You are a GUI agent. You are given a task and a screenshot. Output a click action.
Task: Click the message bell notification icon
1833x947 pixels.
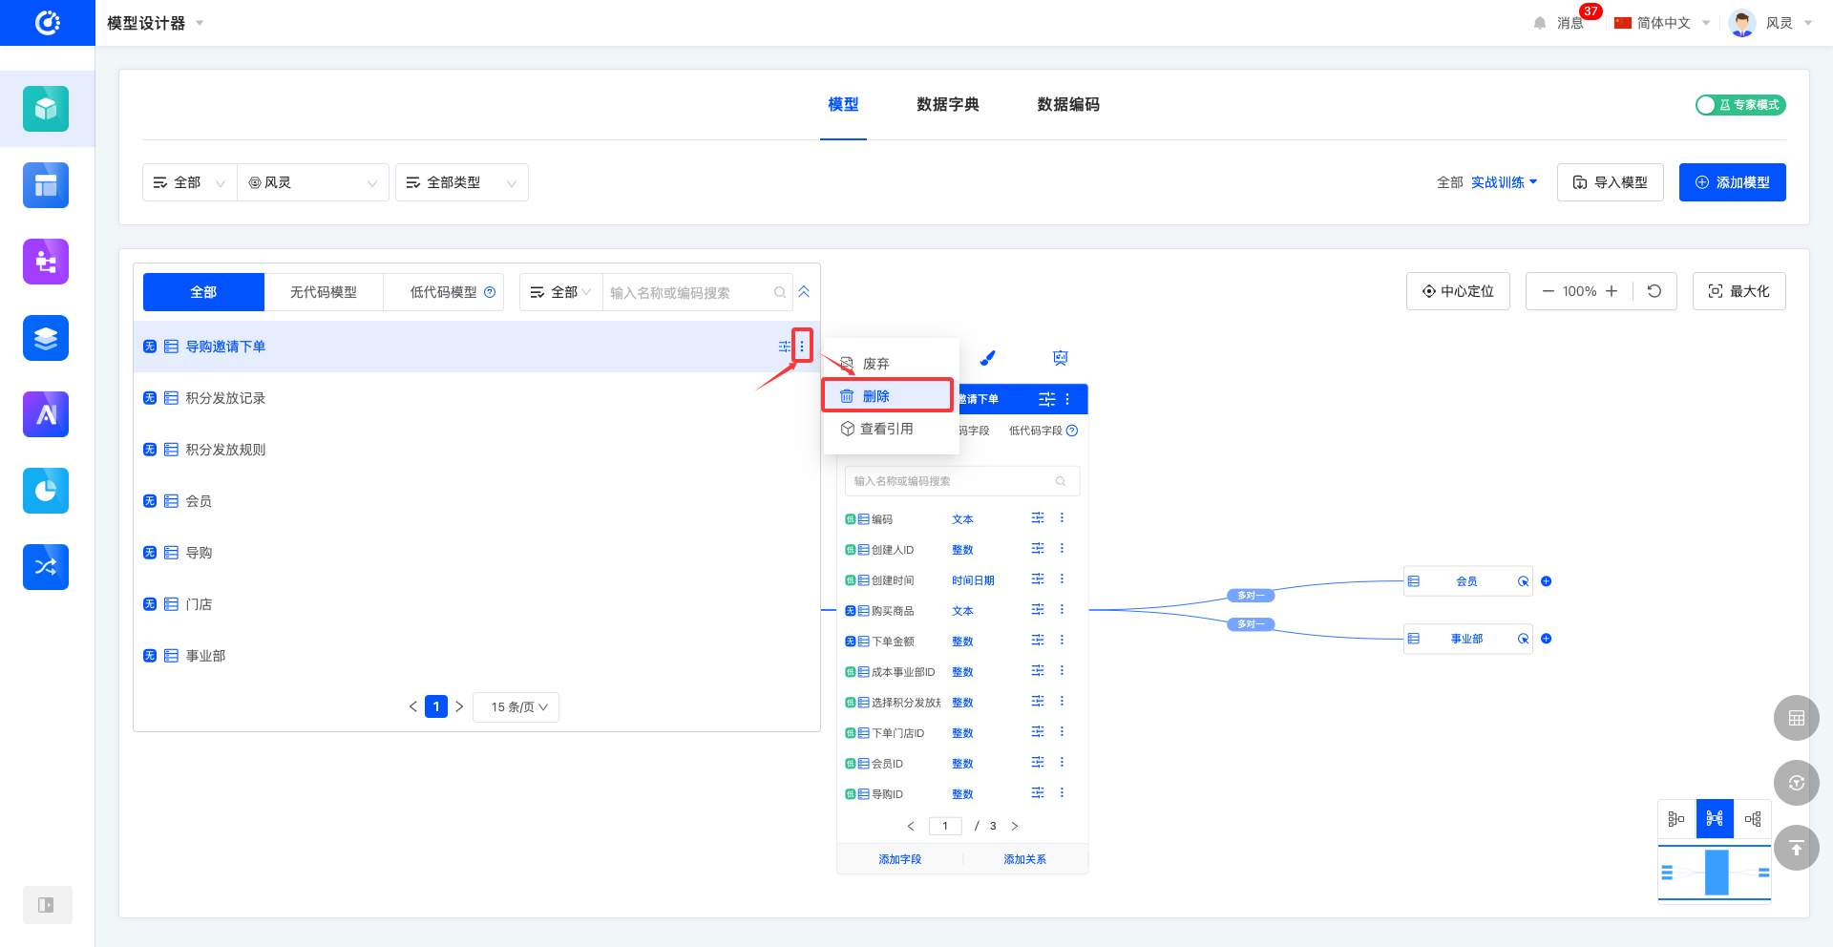point(1539,23)
